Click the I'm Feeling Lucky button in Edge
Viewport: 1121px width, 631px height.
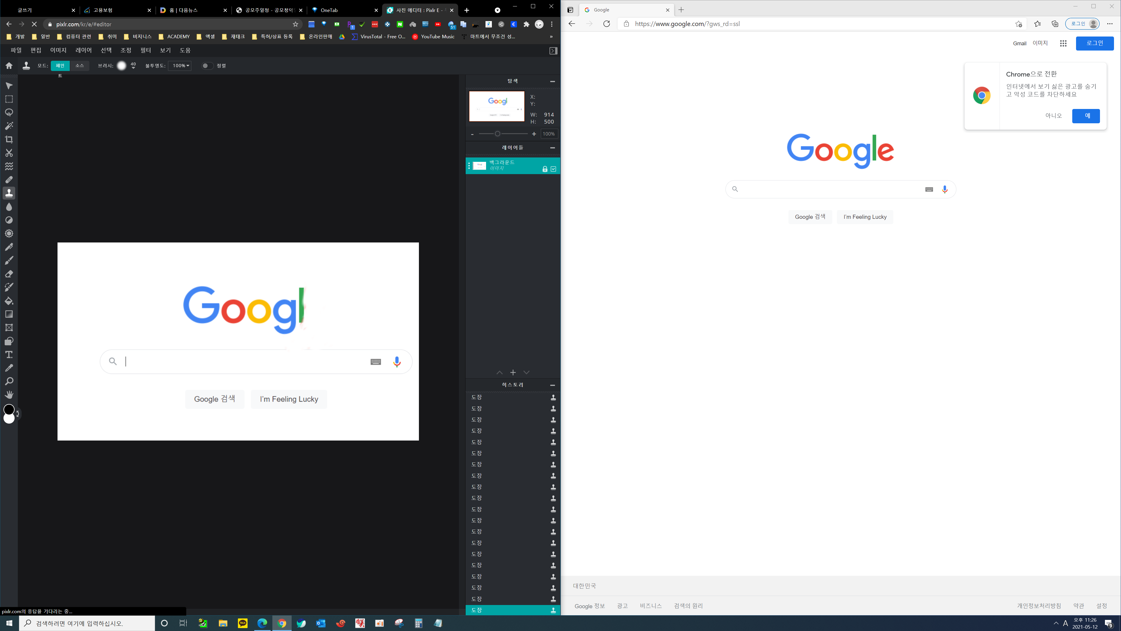tap(865, 217)
